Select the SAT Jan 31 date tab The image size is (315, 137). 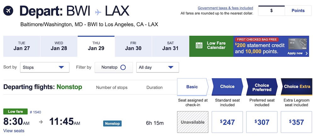[170, 46]
